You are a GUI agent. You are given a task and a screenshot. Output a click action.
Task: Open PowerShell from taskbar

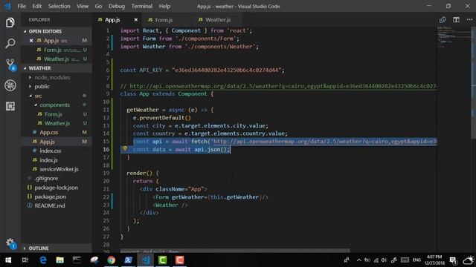click(x=128, y=260)
